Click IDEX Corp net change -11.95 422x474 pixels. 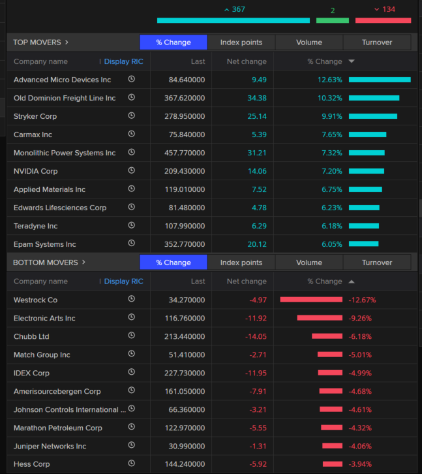(x=256, y=373)
